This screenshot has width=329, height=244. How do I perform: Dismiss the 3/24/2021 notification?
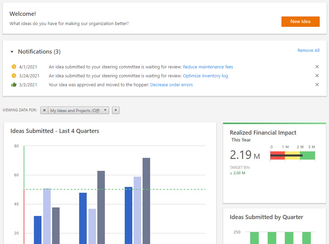(x=317, y=76)
